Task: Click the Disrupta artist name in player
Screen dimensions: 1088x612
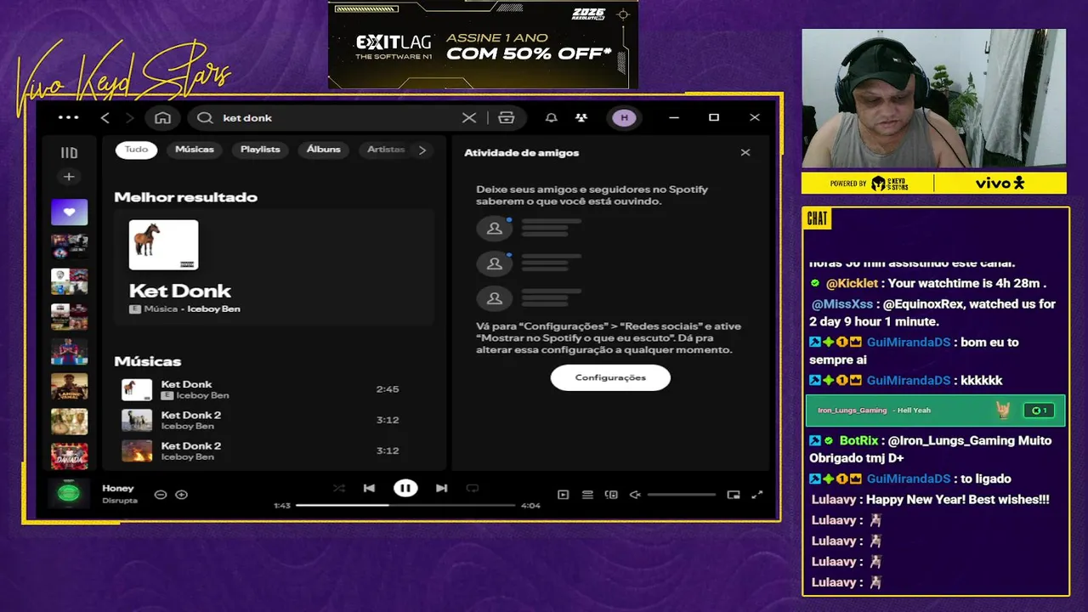Action: (120, 501)
